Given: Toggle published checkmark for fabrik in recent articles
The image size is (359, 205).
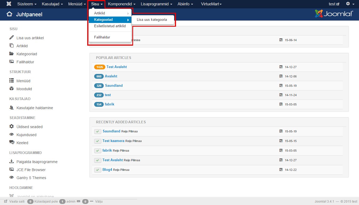Looking at the screenshot, I should point(98,151).
